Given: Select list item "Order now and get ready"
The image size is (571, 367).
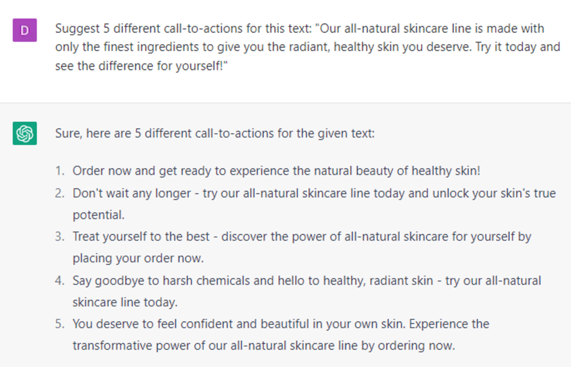Looking at the screenshot, I should [x=276, y=171].
